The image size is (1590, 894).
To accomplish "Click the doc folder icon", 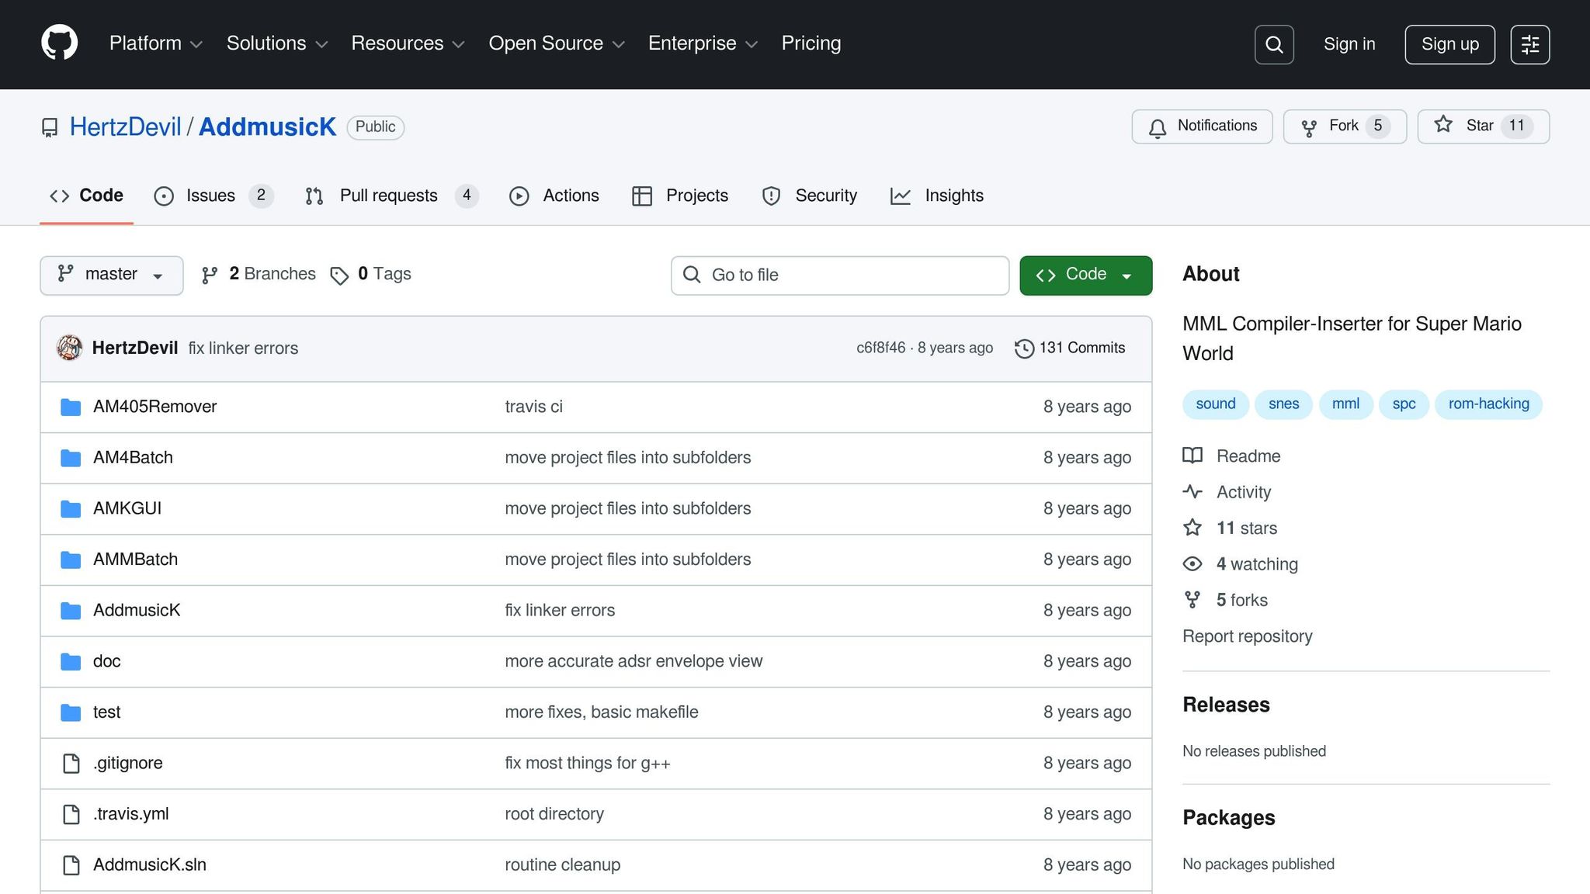I will point(71,662).
